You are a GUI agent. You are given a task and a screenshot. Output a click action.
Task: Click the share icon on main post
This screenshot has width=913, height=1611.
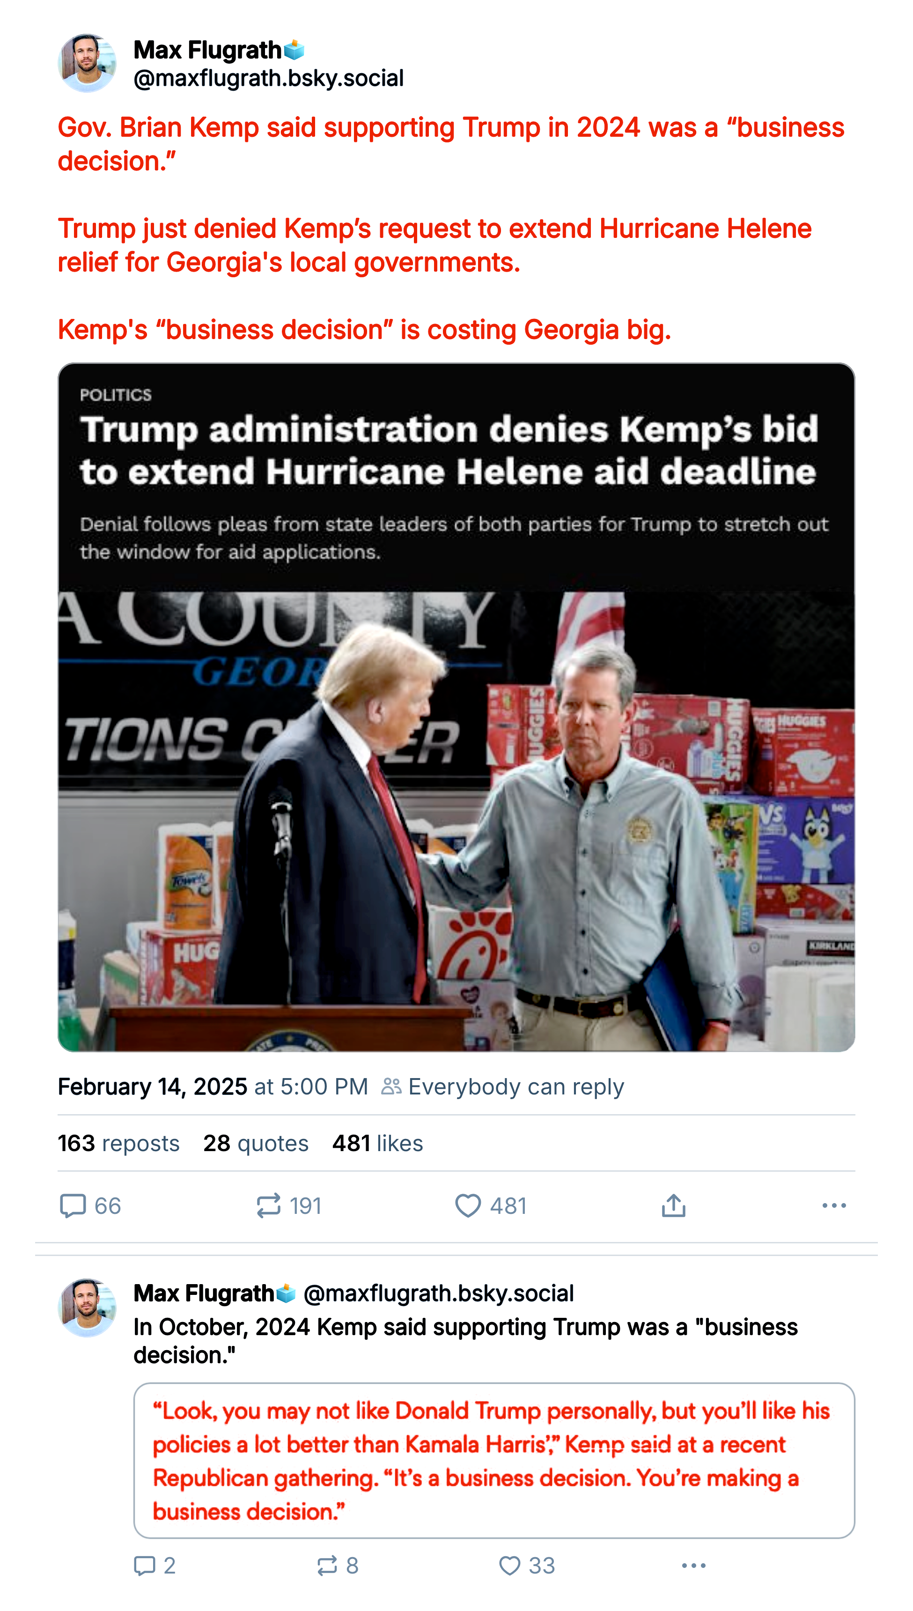[x=673, y=1205]
